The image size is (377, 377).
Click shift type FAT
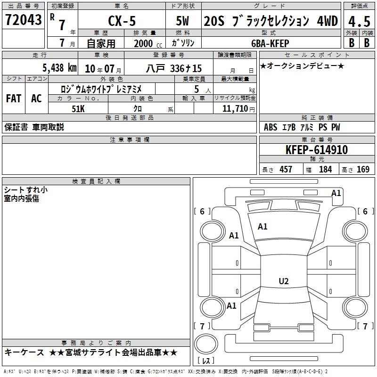tap(14, 98)
